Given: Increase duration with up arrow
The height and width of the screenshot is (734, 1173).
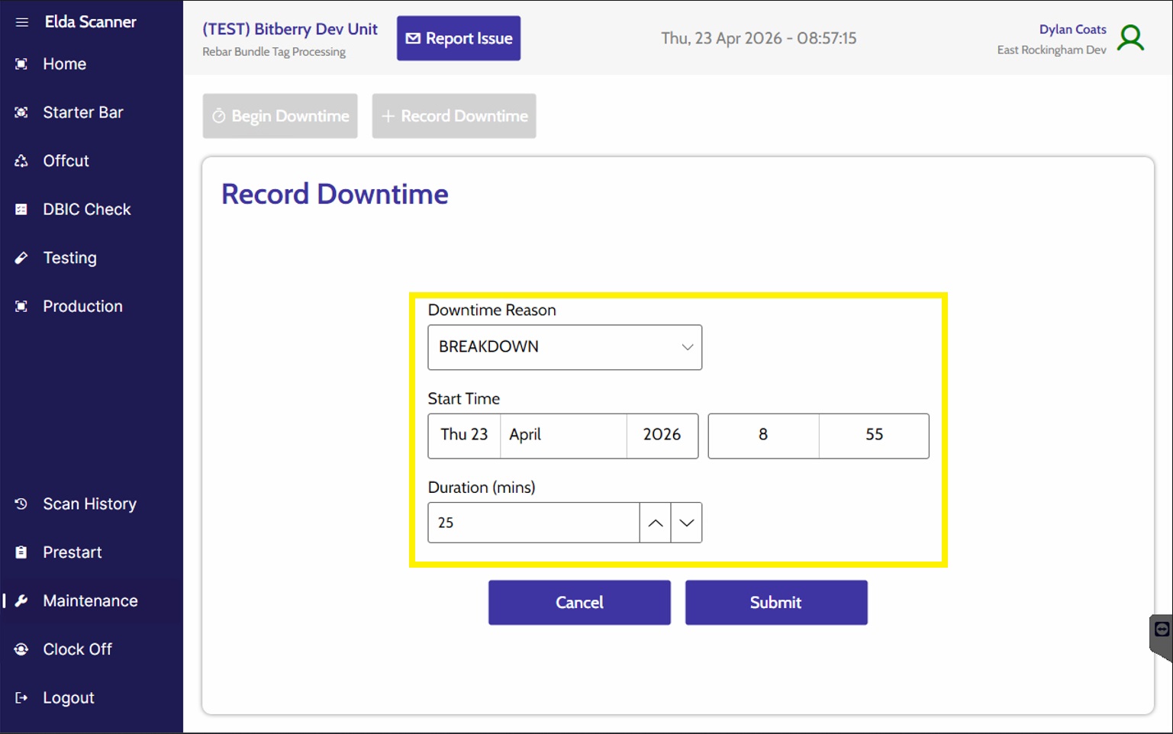Looking at the screenshot, I should point(655,523).
